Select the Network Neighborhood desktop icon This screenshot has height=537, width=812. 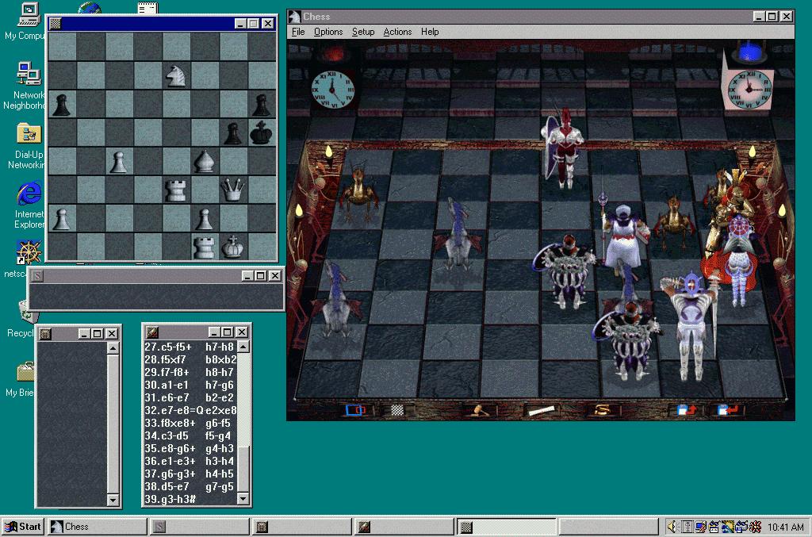(26, 86)
